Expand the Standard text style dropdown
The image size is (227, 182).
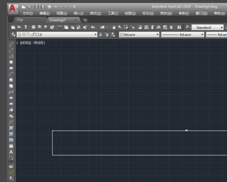point(222,28)
